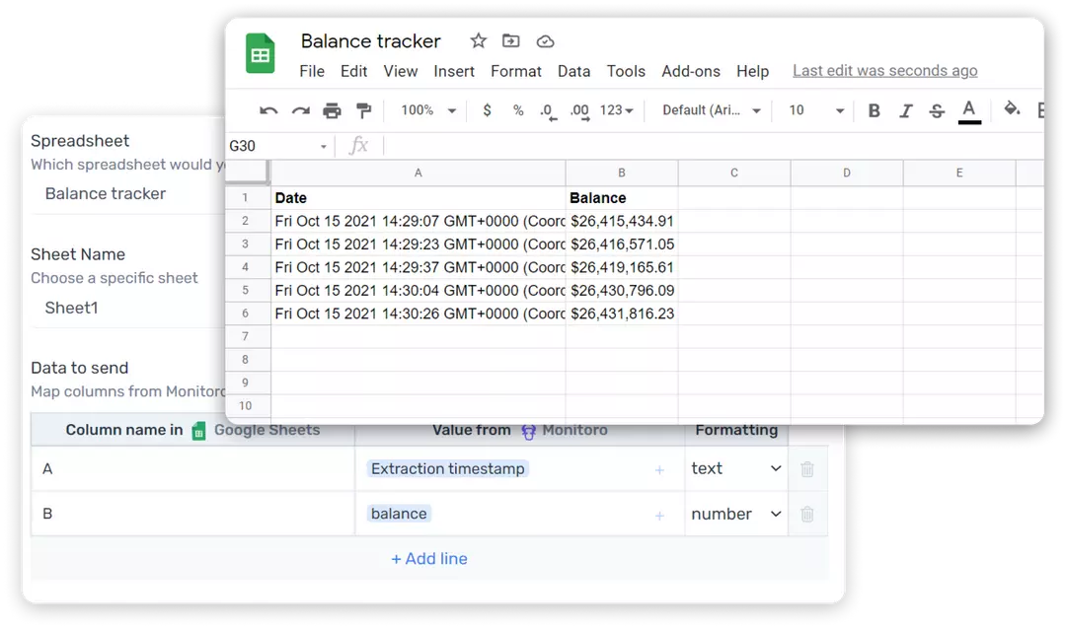
Task: Click the formula bar input
Action: pos(714,146)
